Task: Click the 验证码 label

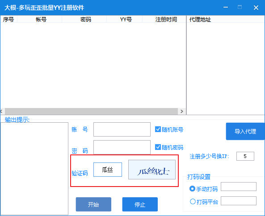Action: [80, 173]
